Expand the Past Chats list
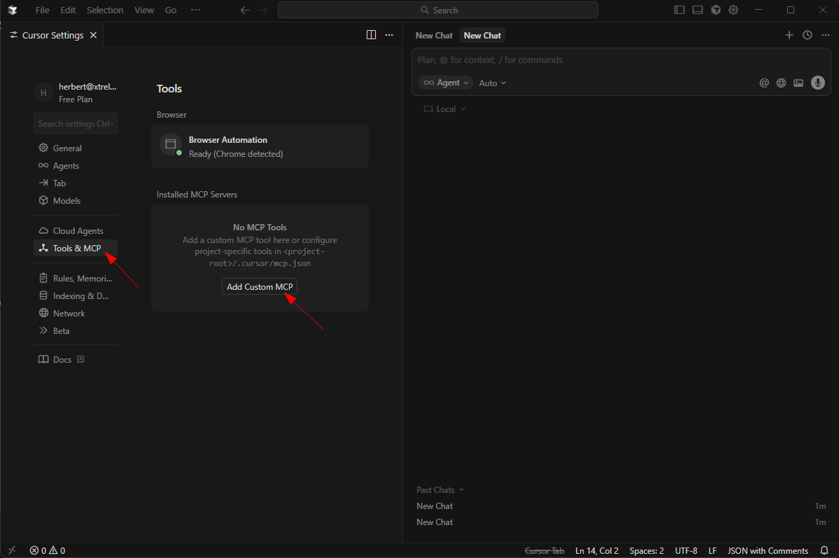The height and width of the screenshot is (558, 839). pos(439,489)
